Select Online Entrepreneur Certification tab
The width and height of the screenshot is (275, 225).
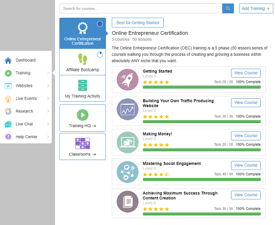click(82, 33)
